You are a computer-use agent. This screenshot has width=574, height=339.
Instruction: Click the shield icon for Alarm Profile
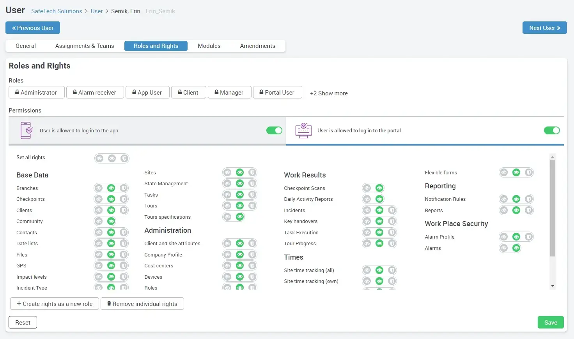coord(528,237)
